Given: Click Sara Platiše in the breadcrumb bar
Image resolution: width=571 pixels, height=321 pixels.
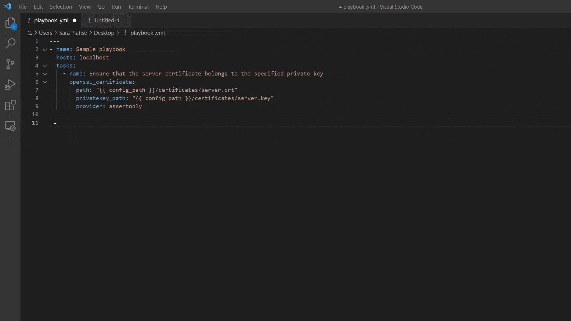Looking at the screenshot, I should pos(73,33).
